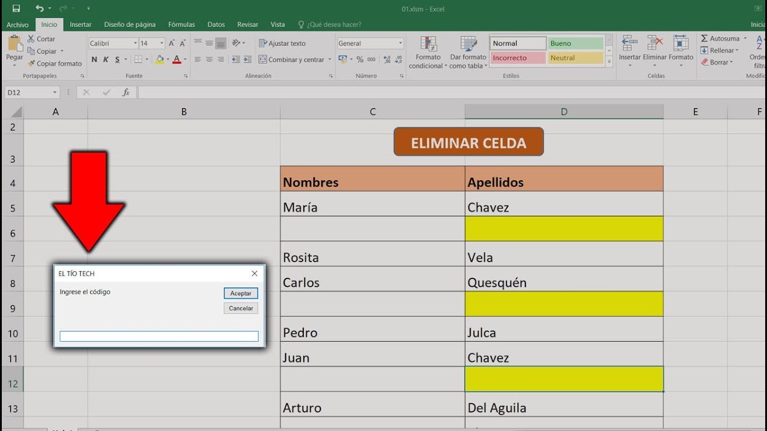Open the font color dropdown arrow

185,60
